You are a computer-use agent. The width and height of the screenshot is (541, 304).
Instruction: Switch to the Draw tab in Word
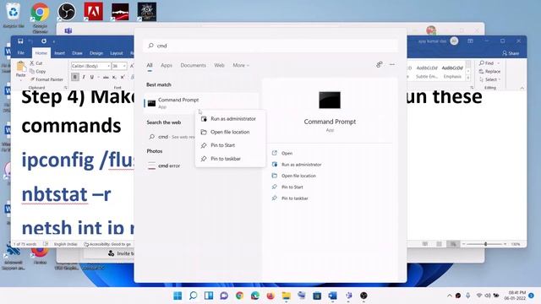coord(77,53)
